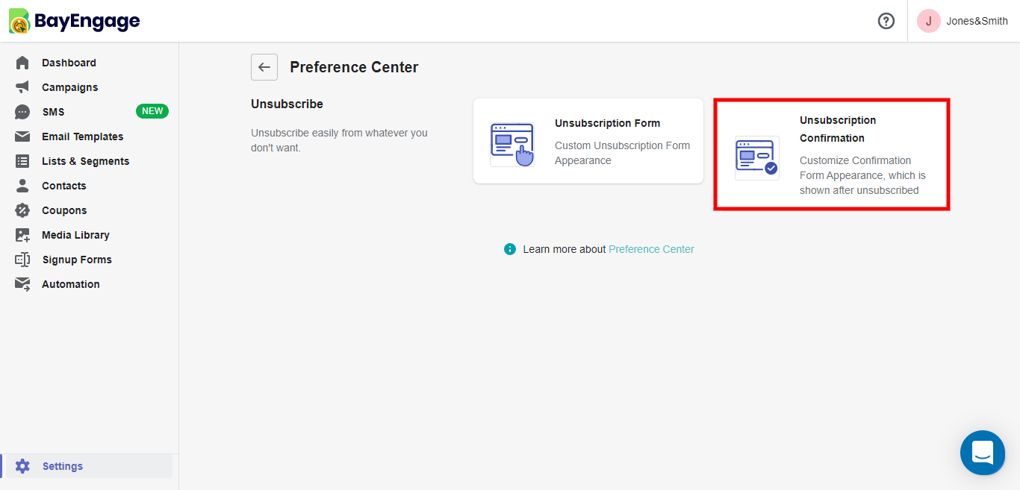Image resolution: width=1020 pixels, height=490 pixels.
Task: Click the green NEW badge beside SMS
Action: pos(152,111)
